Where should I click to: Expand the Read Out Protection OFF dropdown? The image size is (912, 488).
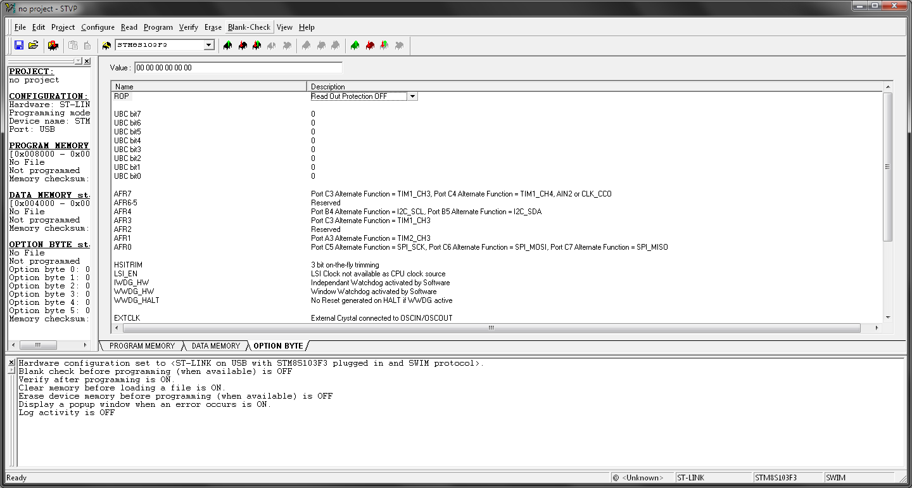[412, 96]
